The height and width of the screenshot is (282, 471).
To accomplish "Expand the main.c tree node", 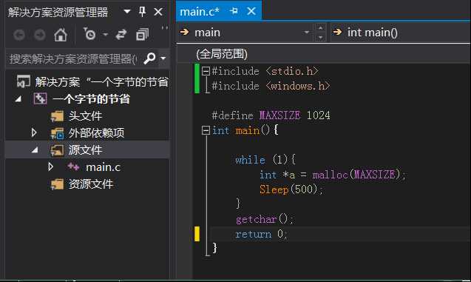I will click(x=51, y=167).
